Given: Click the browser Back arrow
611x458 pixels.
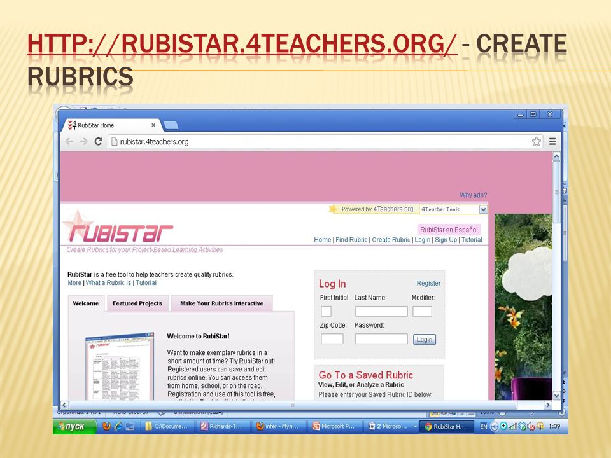Looking at the screenshot, I should click(69, 141).
